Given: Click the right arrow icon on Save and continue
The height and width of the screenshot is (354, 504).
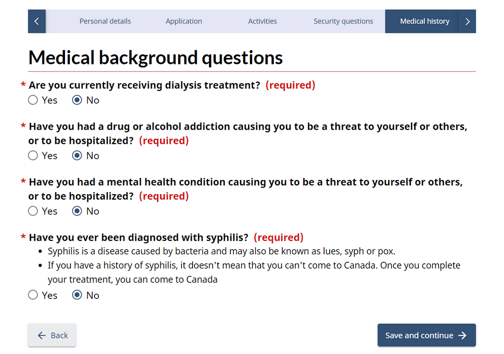Looking at the screenshot, I should point(463,335).
